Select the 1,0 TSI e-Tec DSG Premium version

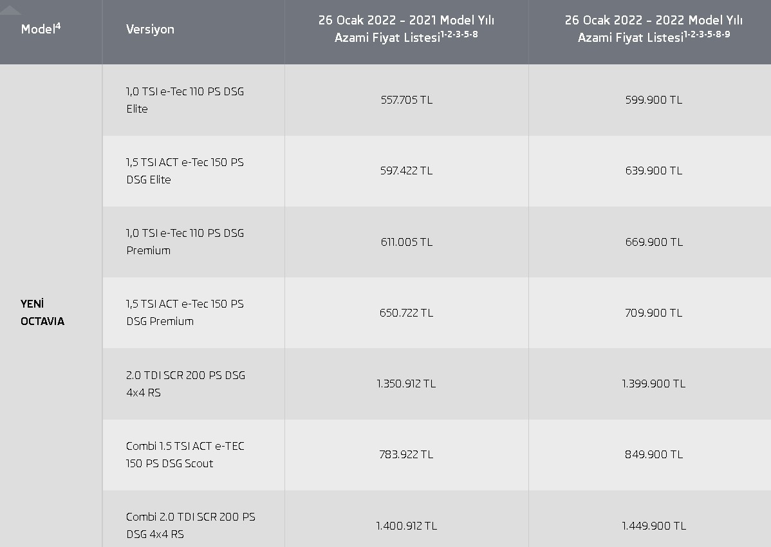click(185, 241)
